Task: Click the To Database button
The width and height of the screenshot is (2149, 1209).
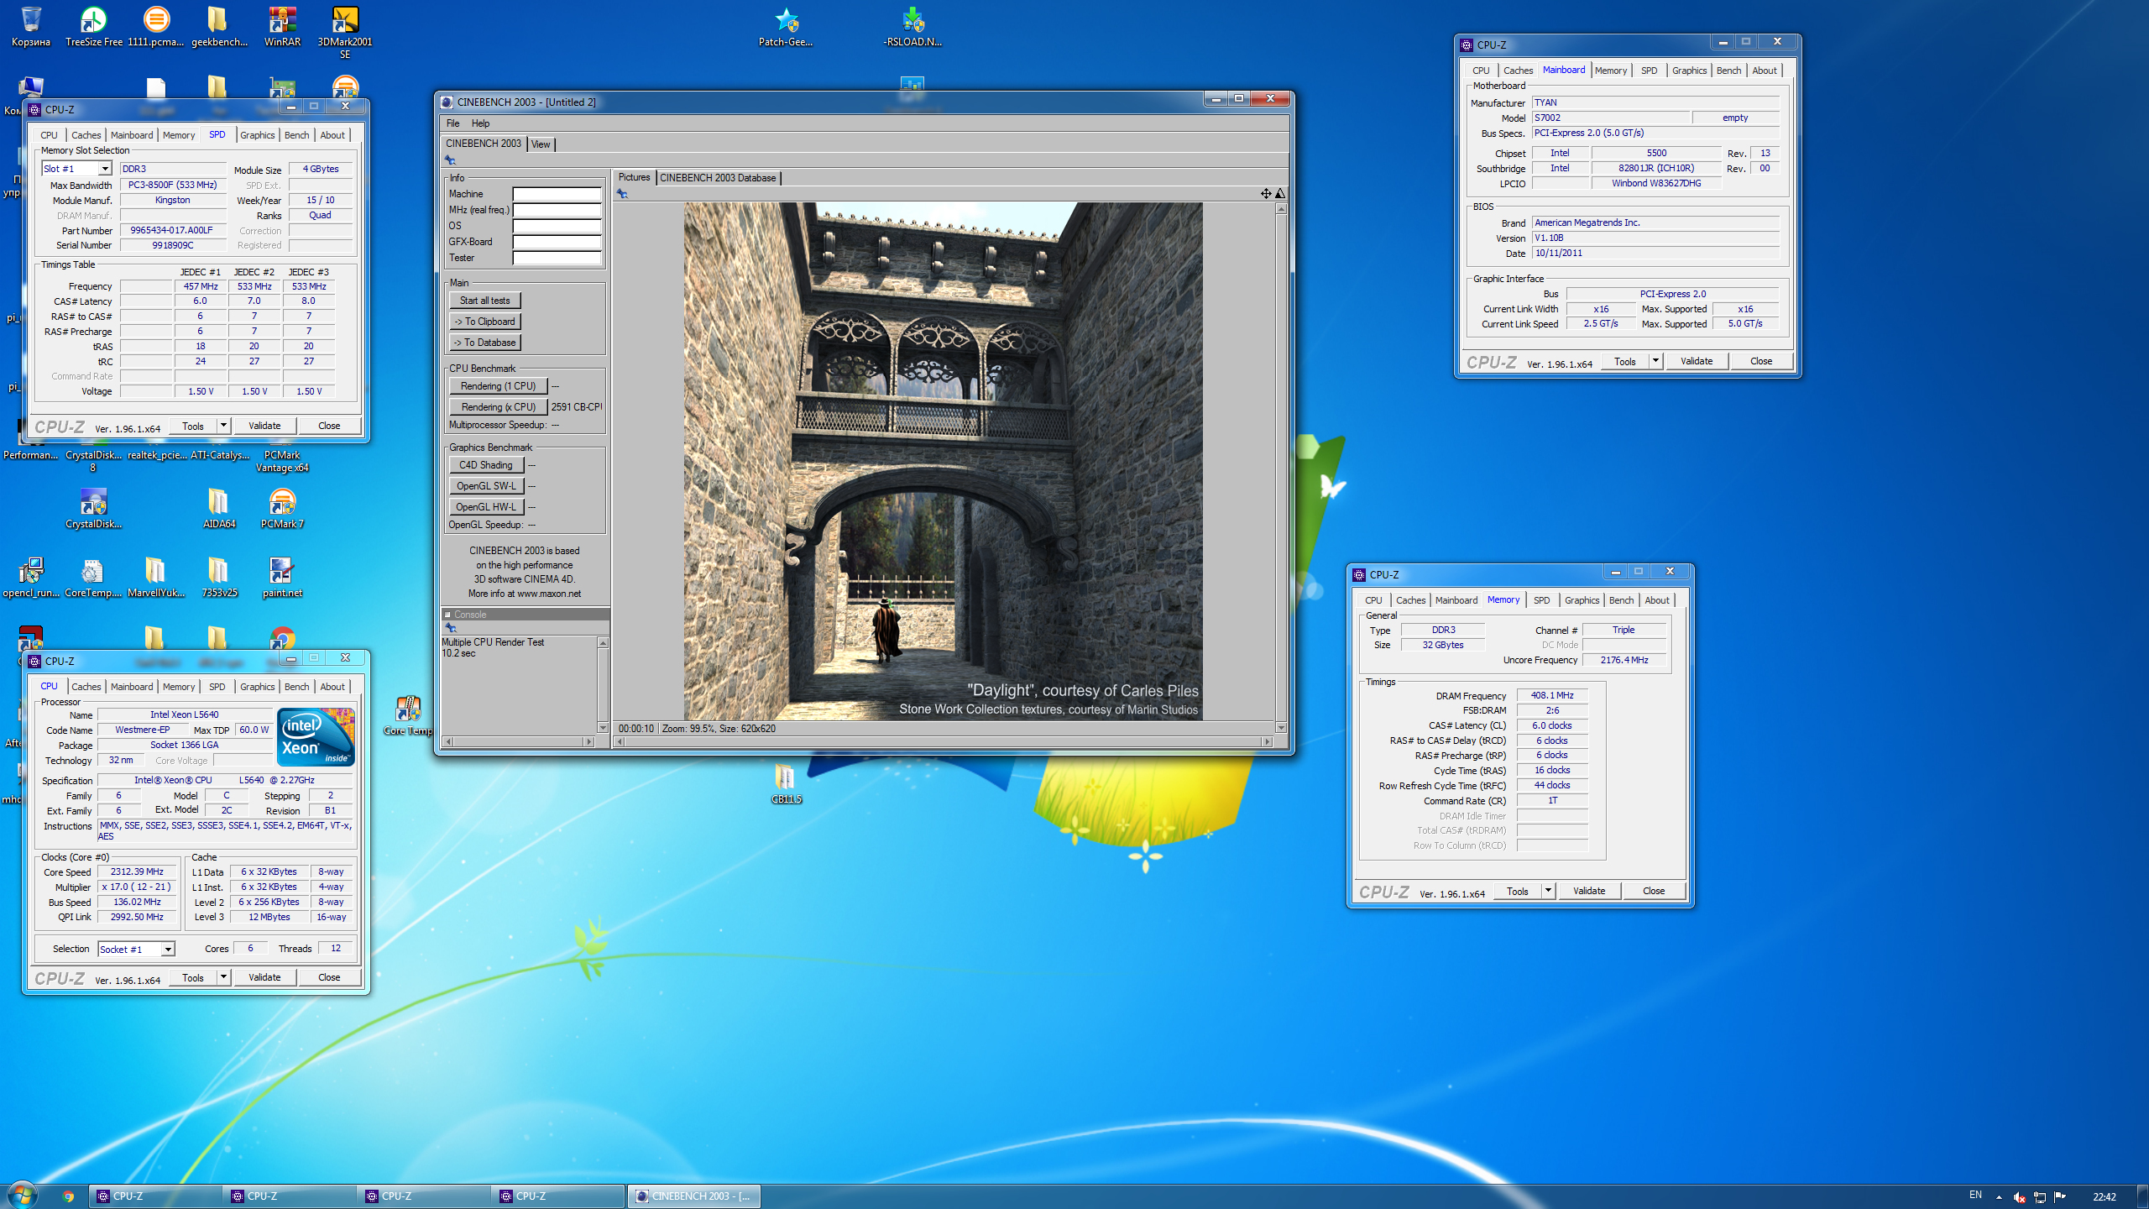Action: tap(484, 343)
